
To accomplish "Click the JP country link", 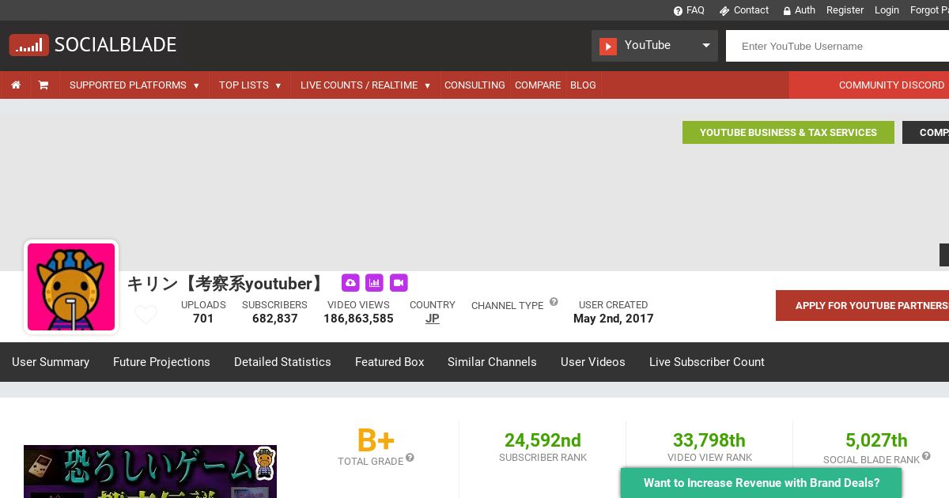I will (x=433, y=319).
